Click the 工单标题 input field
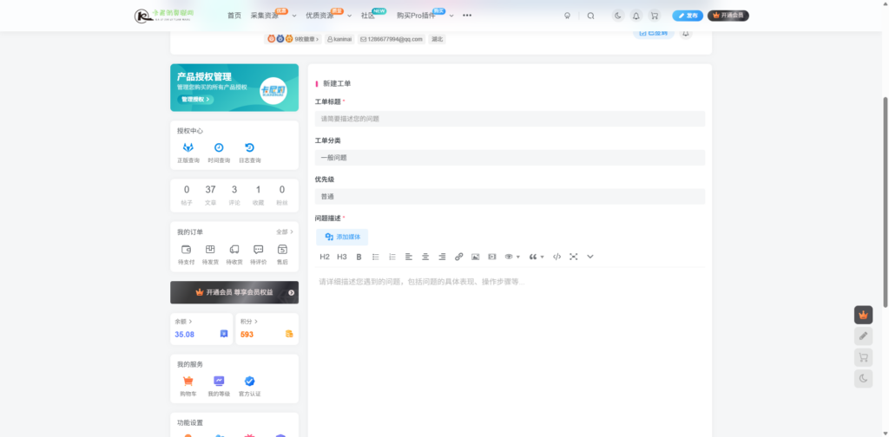This screenshot has height=437, width=889. pos(510,119)
